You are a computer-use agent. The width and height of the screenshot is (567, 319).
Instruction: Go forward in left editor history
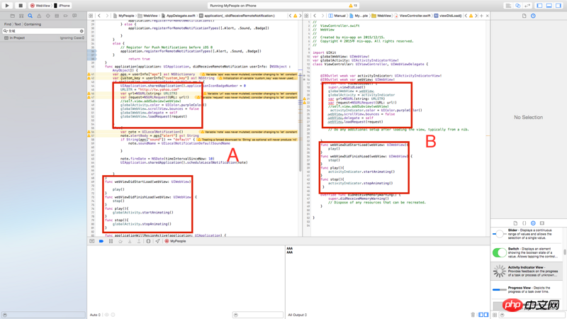pos(107,16)
